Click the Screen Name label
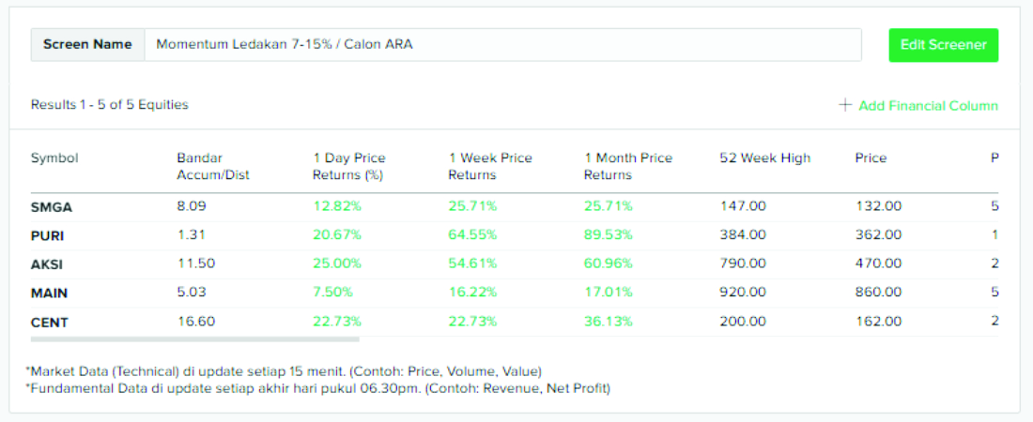The image size is (1033, 422). (87, 44)
